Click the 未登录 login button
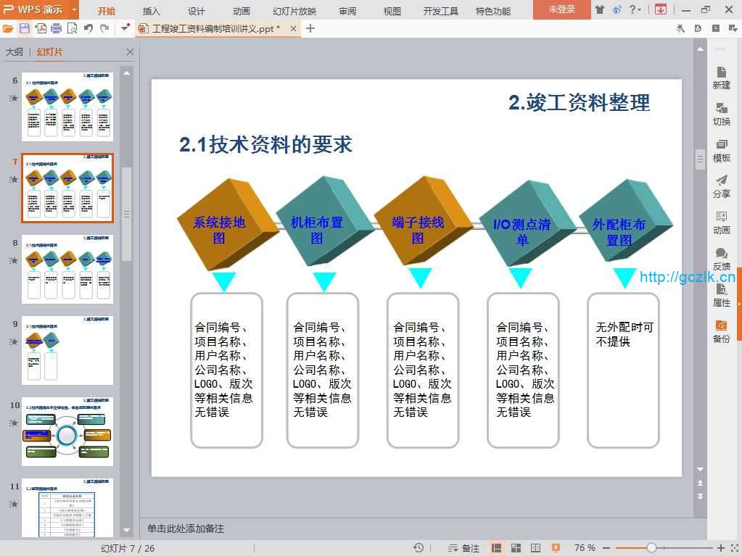This screenshot has height=556, width=742. point(561,9)
